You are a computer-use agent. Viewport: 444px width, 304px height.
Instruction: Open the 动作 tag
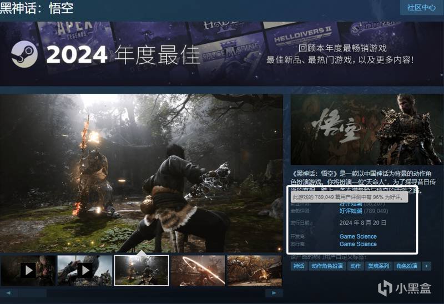click(355, 266)
